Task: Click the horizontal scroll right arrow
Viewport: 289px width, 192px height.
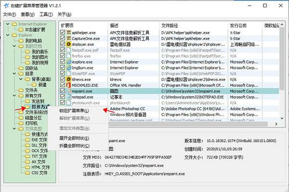Action: coord(276,124)
